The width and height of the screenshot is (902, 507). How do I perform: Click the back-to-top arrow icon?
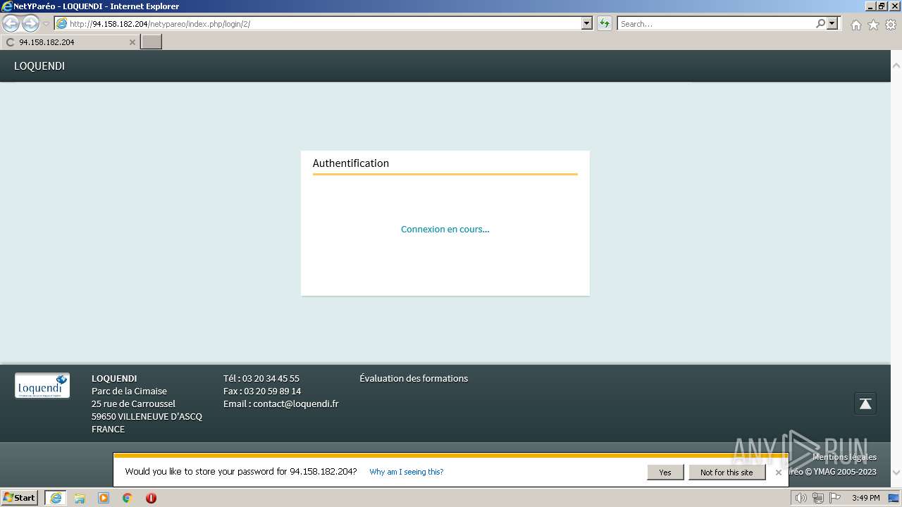865,403
